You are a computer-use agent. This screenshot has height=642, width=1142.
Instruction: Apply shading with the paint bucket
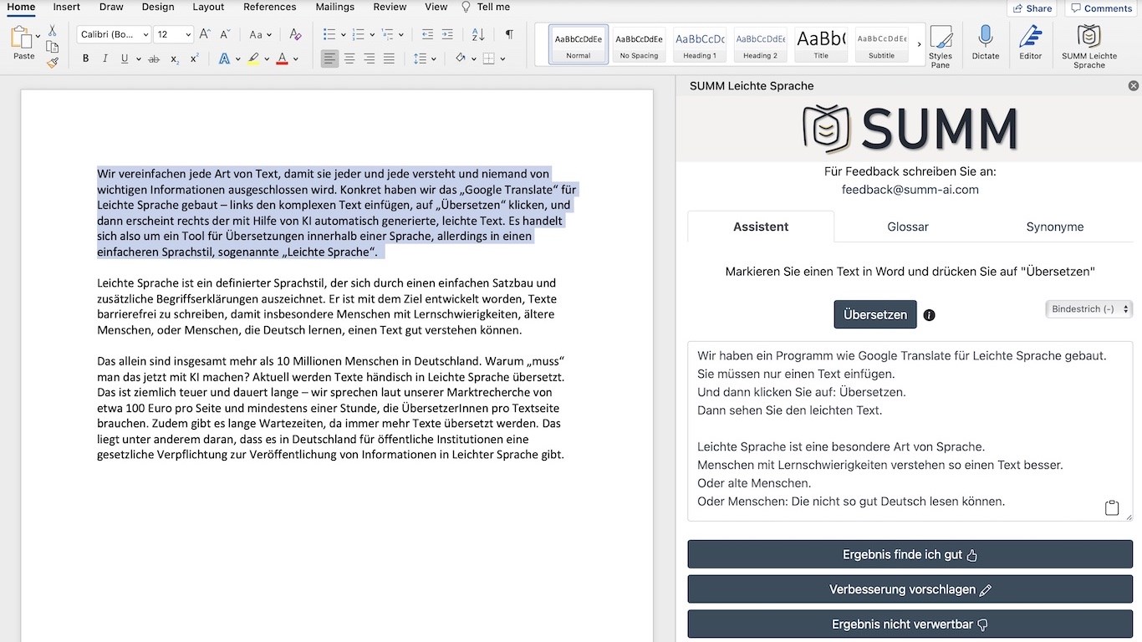(460, 59)
